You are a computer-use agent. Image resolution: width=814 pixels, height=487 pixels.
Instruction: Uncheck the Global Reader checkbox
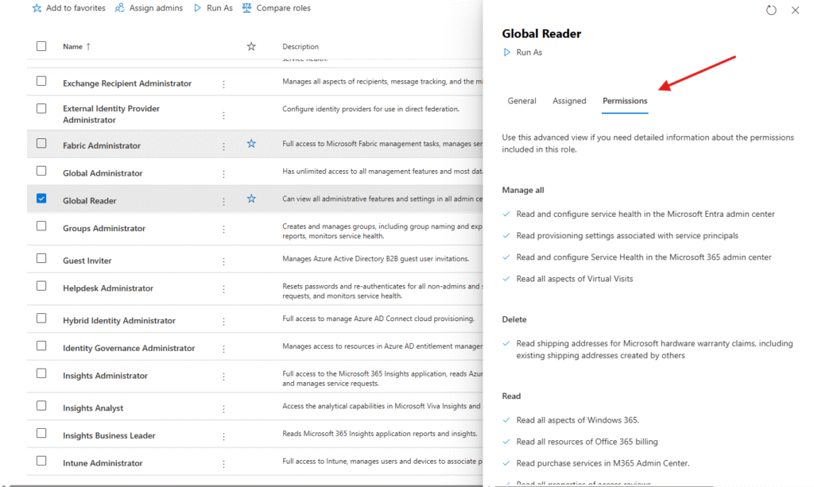click(41, 199)
